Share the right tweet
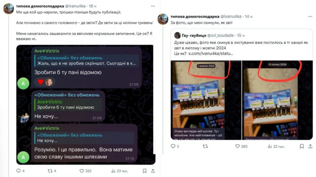 pyautogui.click(x=310, y=146)
